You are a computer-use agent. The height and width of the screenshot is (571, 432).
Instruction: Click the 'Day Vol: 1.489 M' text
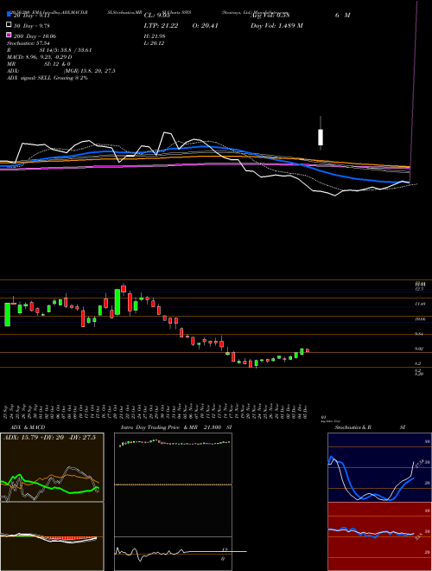click(x=276, y=25)
